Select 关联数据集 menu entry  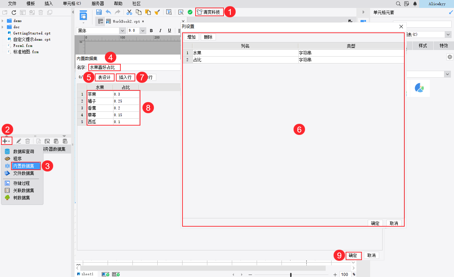pos(22,190)
